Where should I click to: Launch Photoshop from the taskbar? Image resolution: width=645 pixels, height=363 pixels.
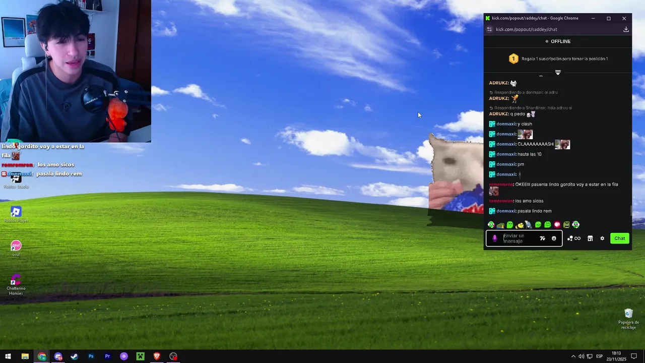pyautogui.click(x=91, y=356)
